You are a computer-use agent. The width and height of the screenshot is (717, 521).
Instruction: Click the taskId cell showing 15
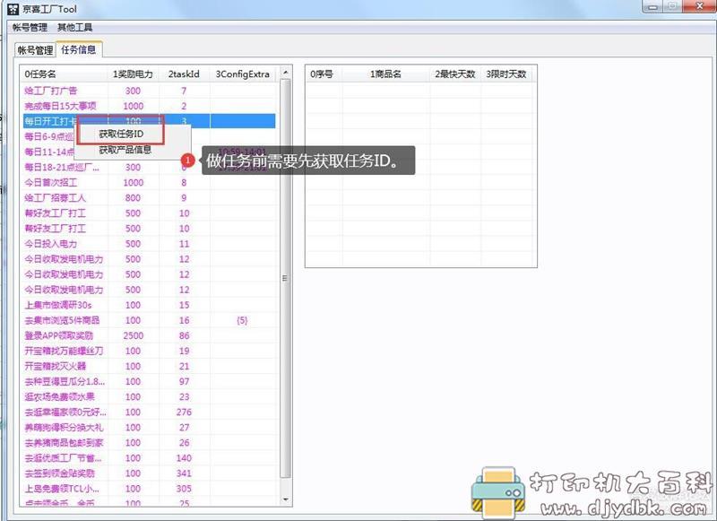(x=184, y=305)
